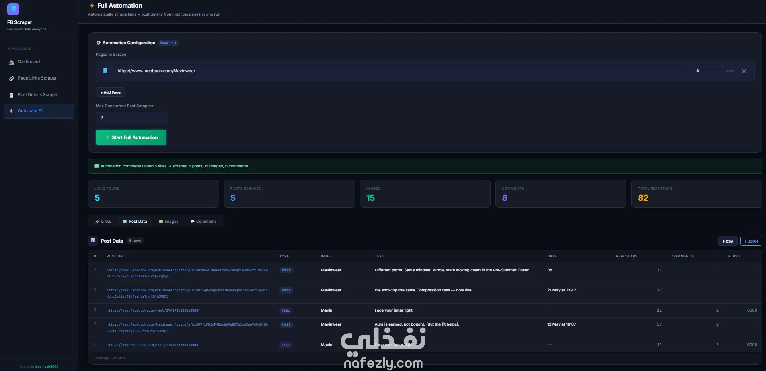Click the Images stat card showing 15
This screenshot has width=766, height=371.
click(425, 194)
